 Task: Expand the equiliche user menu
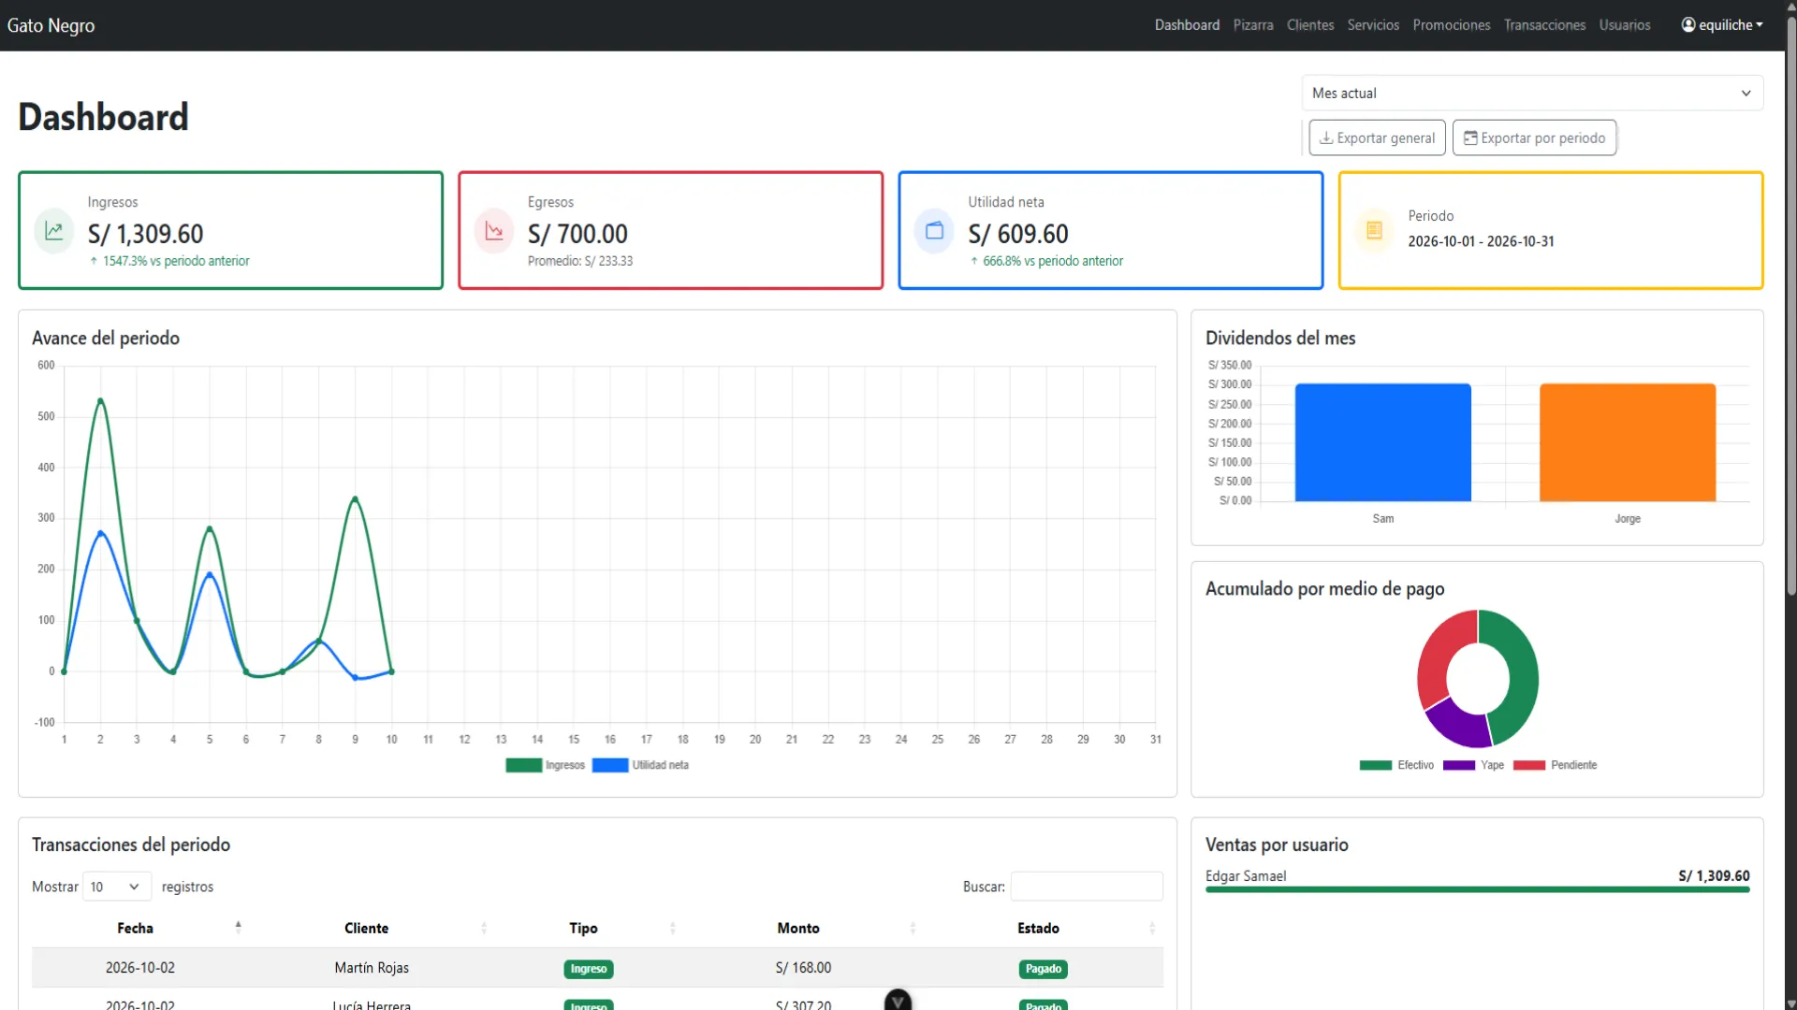point(1722,25)
